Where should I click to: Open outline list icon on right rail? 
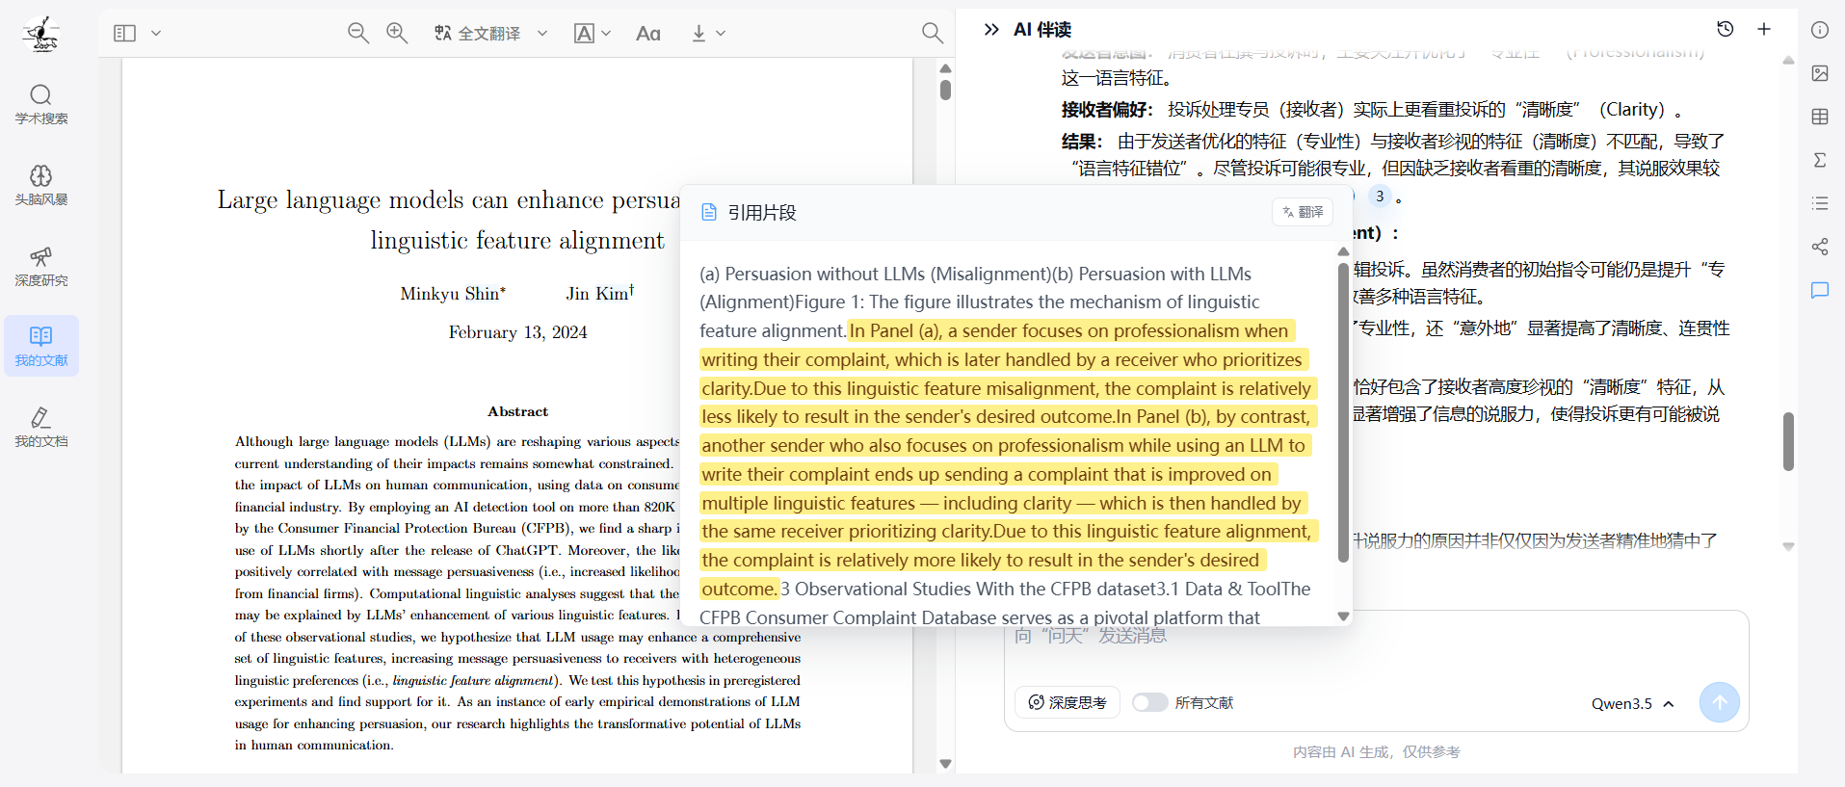pyautogui.click(x=1820, y=203)
